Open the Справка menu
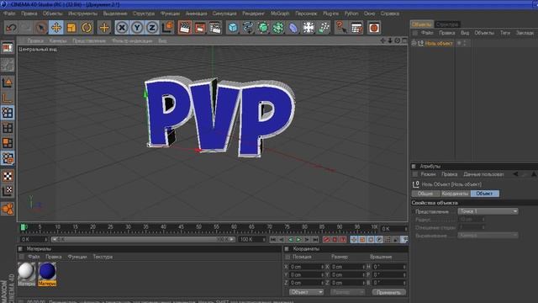This screenshot has height=303, width=538. pos(390,13)
